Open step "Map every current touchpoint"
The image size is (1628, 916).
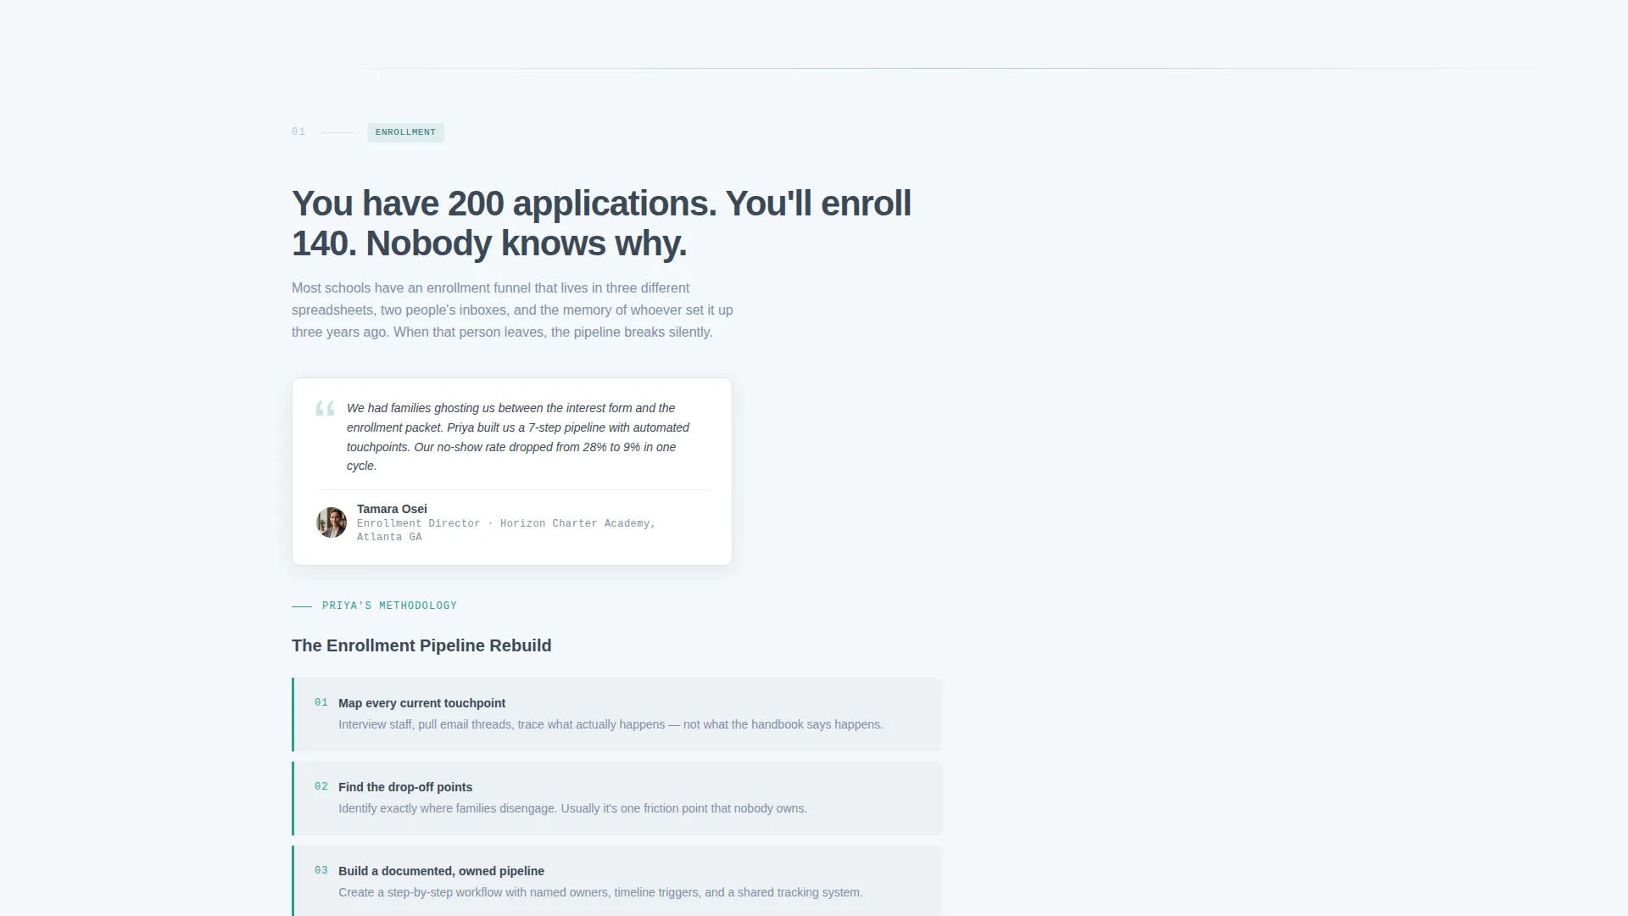(617, 714)
